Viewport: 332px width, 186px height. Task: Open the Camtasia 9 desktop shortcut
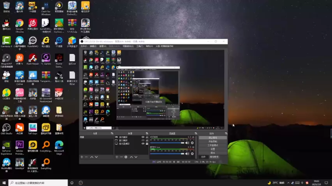point(6,41)
